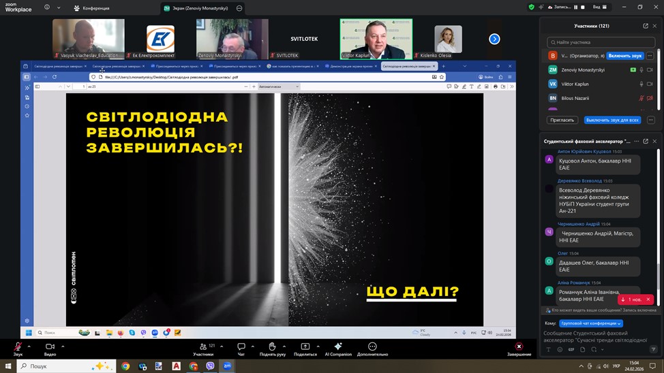Click text formatting T icon in chat
Viewport: 664px width, 373px height.
tap(548, 350)
